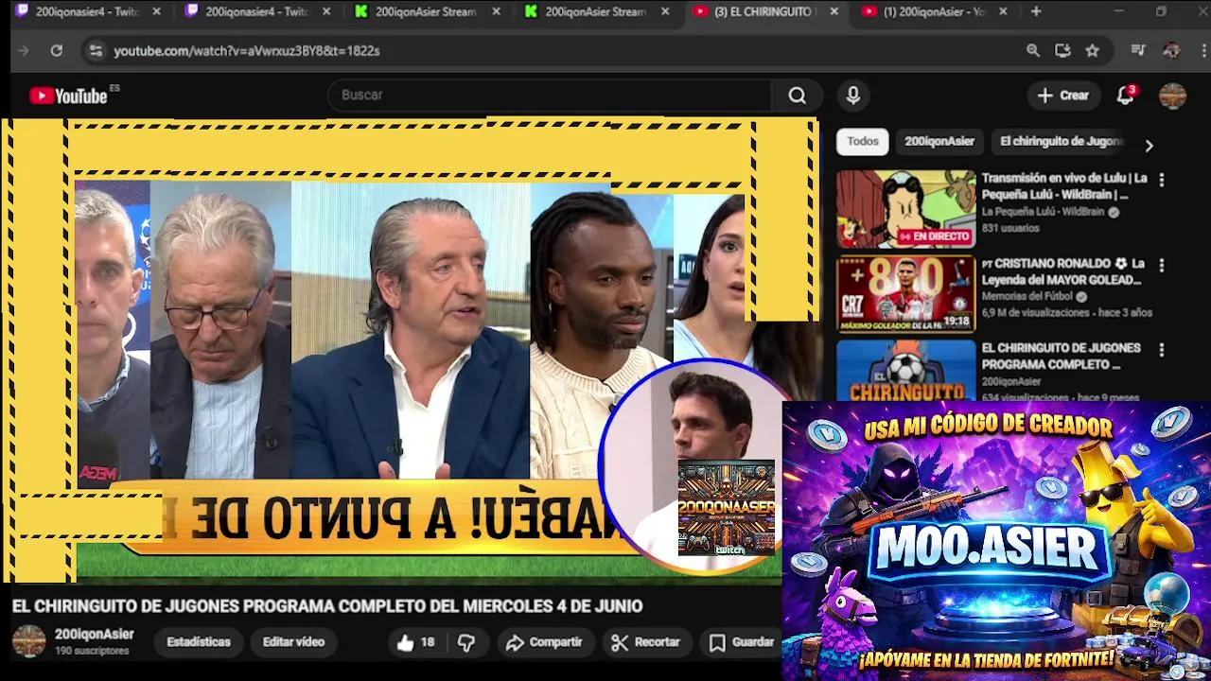1211x681 pixels.
Task: Open CRISTIANO RONALDO La Leyenda video title
Action: tap(1062, 271)
